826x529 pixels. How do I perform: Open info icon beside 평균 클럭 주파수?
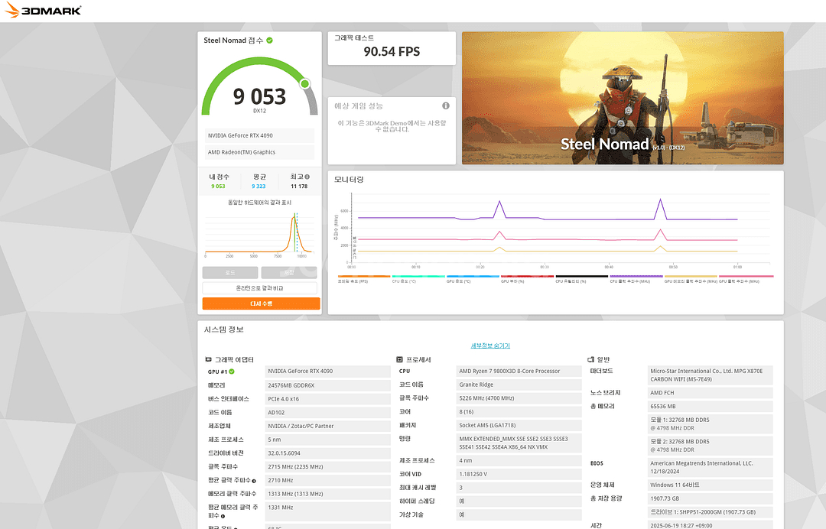click(x=253, y=481)
